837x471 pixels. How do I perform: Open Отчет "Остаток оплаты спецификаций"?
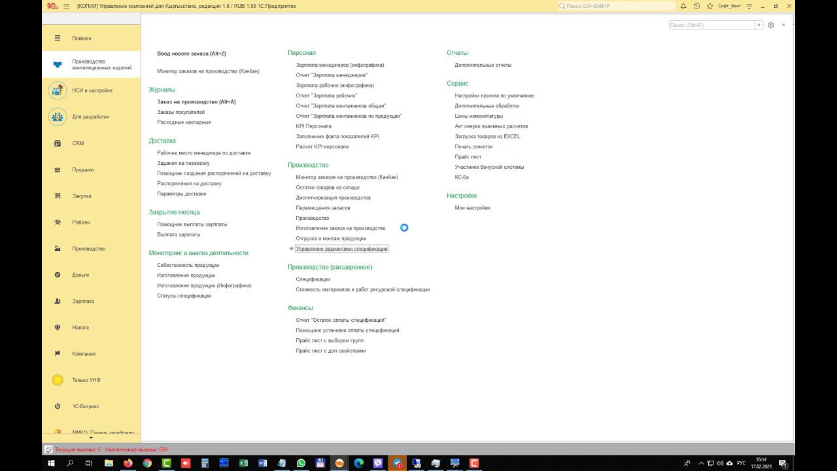pyautogui.click(x=341, y=321)
